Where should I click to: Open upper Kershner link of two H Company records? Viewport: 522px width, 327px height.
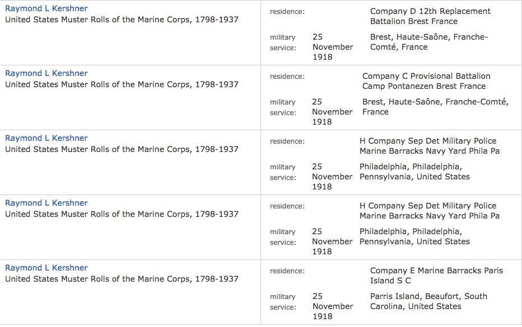pos(46,138)
